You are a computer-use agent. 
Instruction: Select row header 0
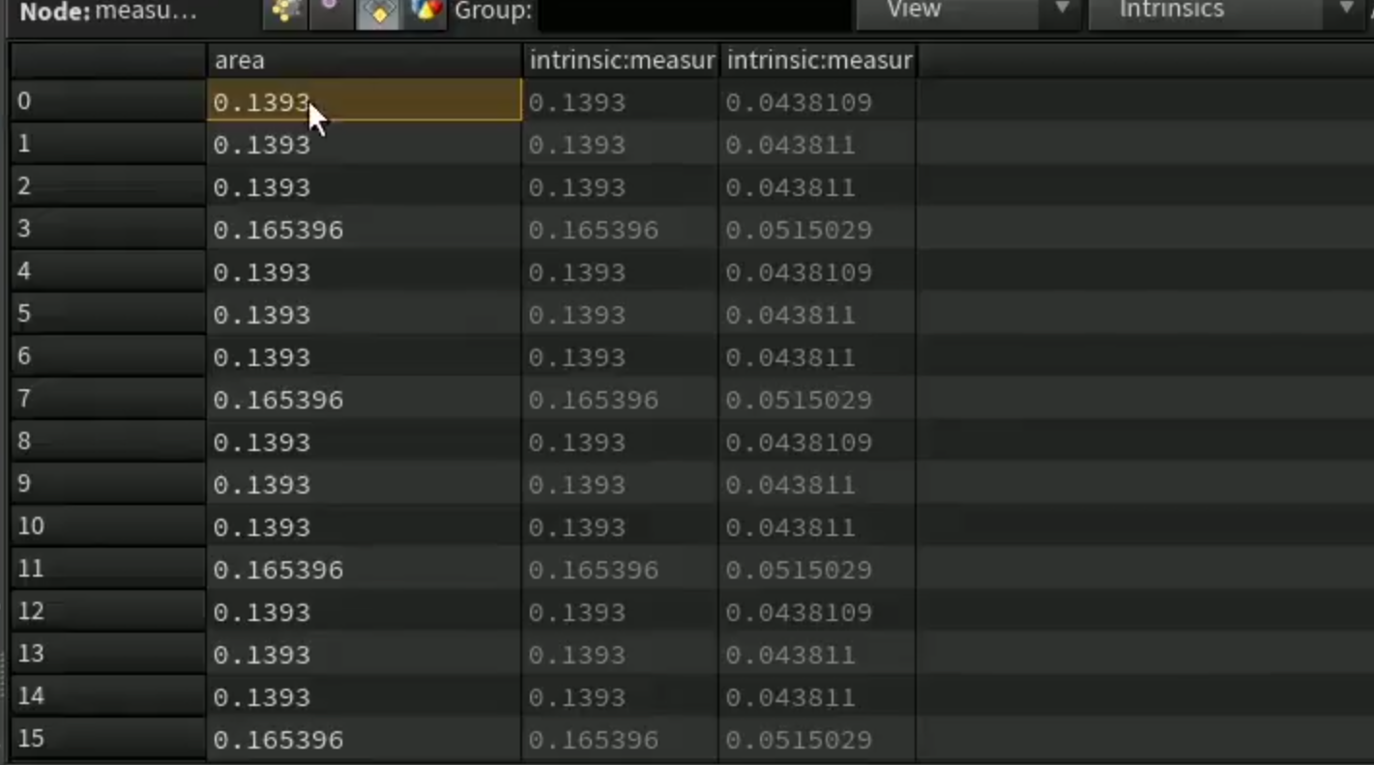pos(108,100)
